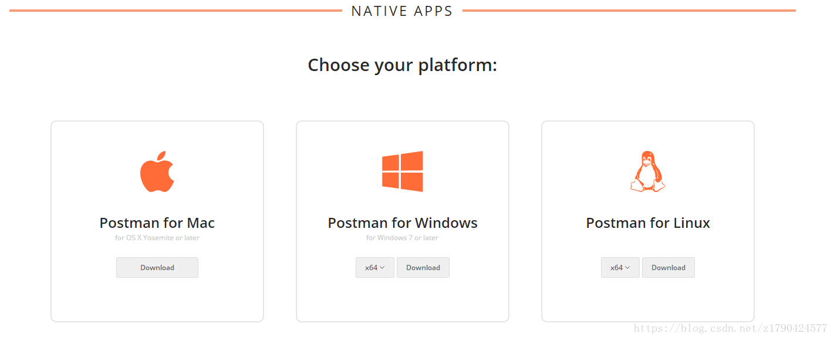Image resolution: width=834 pixels, height=340 pixels.
Task: Click the "Postman for Windows" heading
Action: [x=403, y=223]
